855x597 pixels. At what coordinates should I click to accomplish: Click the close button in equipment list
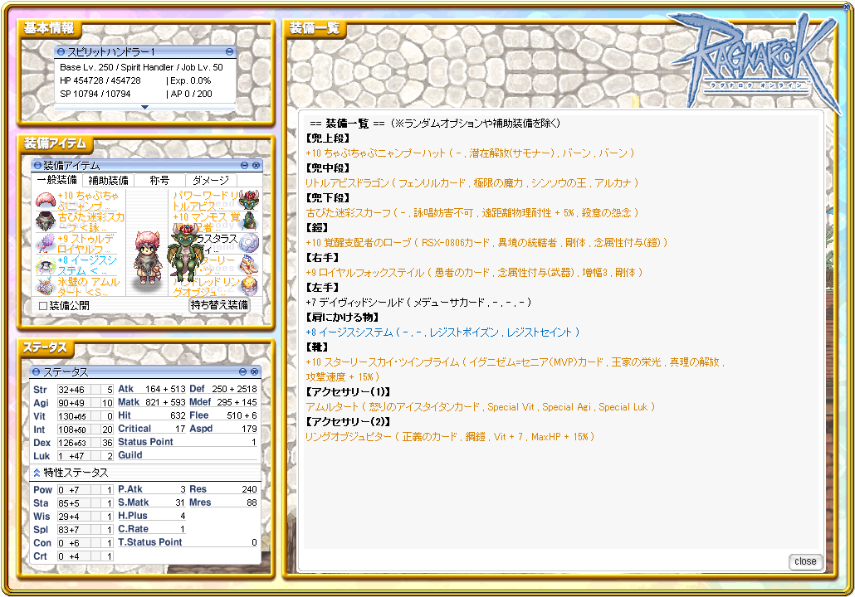pyautogui.click(x=805, y=561)
